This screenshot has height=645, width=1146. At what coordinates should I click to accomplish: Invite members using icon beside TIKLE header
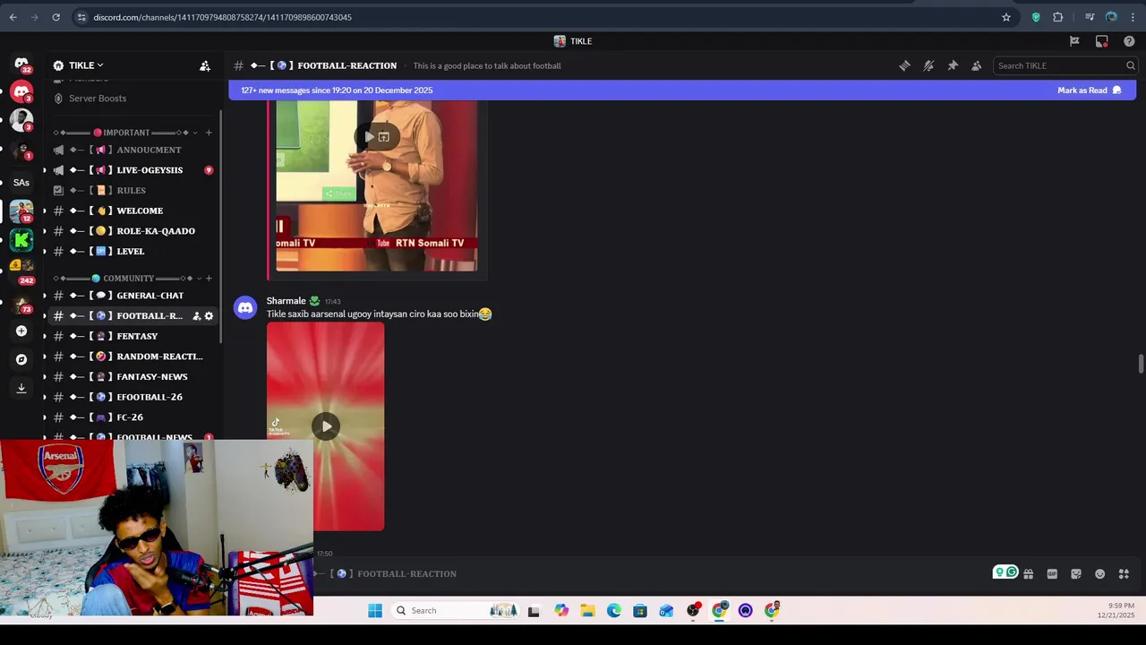205,65
